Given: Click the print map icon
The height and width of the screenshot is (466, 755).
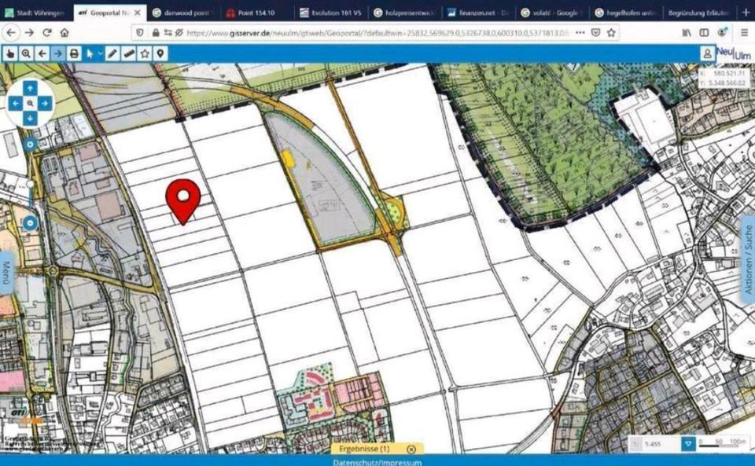Looking at the screenshot, I should click(74, 53).
